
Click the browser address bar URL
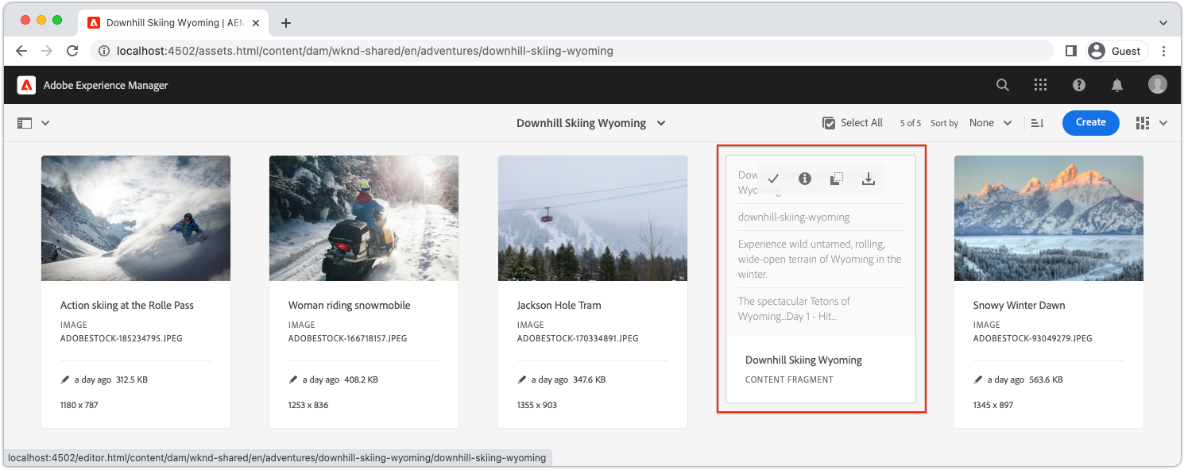click(365, 51)
